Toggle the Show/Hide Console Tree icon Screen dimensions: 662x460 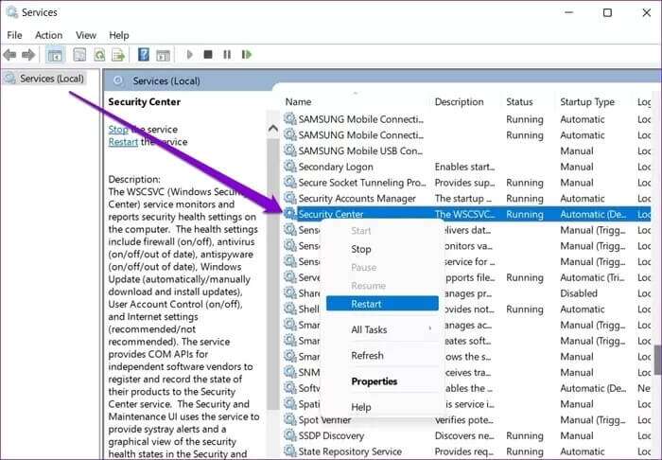[55, 55]
